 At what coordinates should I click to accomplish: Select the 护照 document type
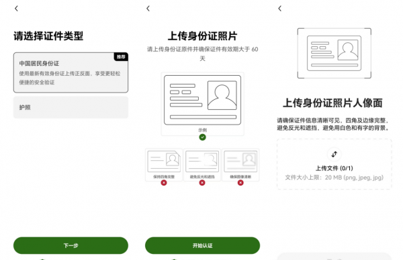[x=71, y=107]
